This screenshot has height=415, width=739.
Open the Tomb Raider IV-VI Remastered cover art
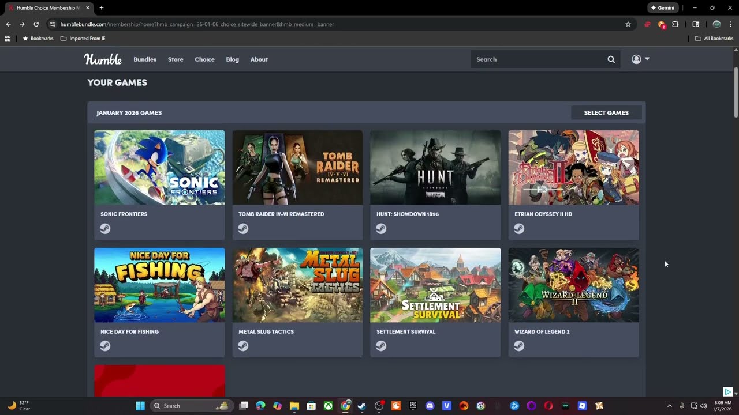click(297, 168)
